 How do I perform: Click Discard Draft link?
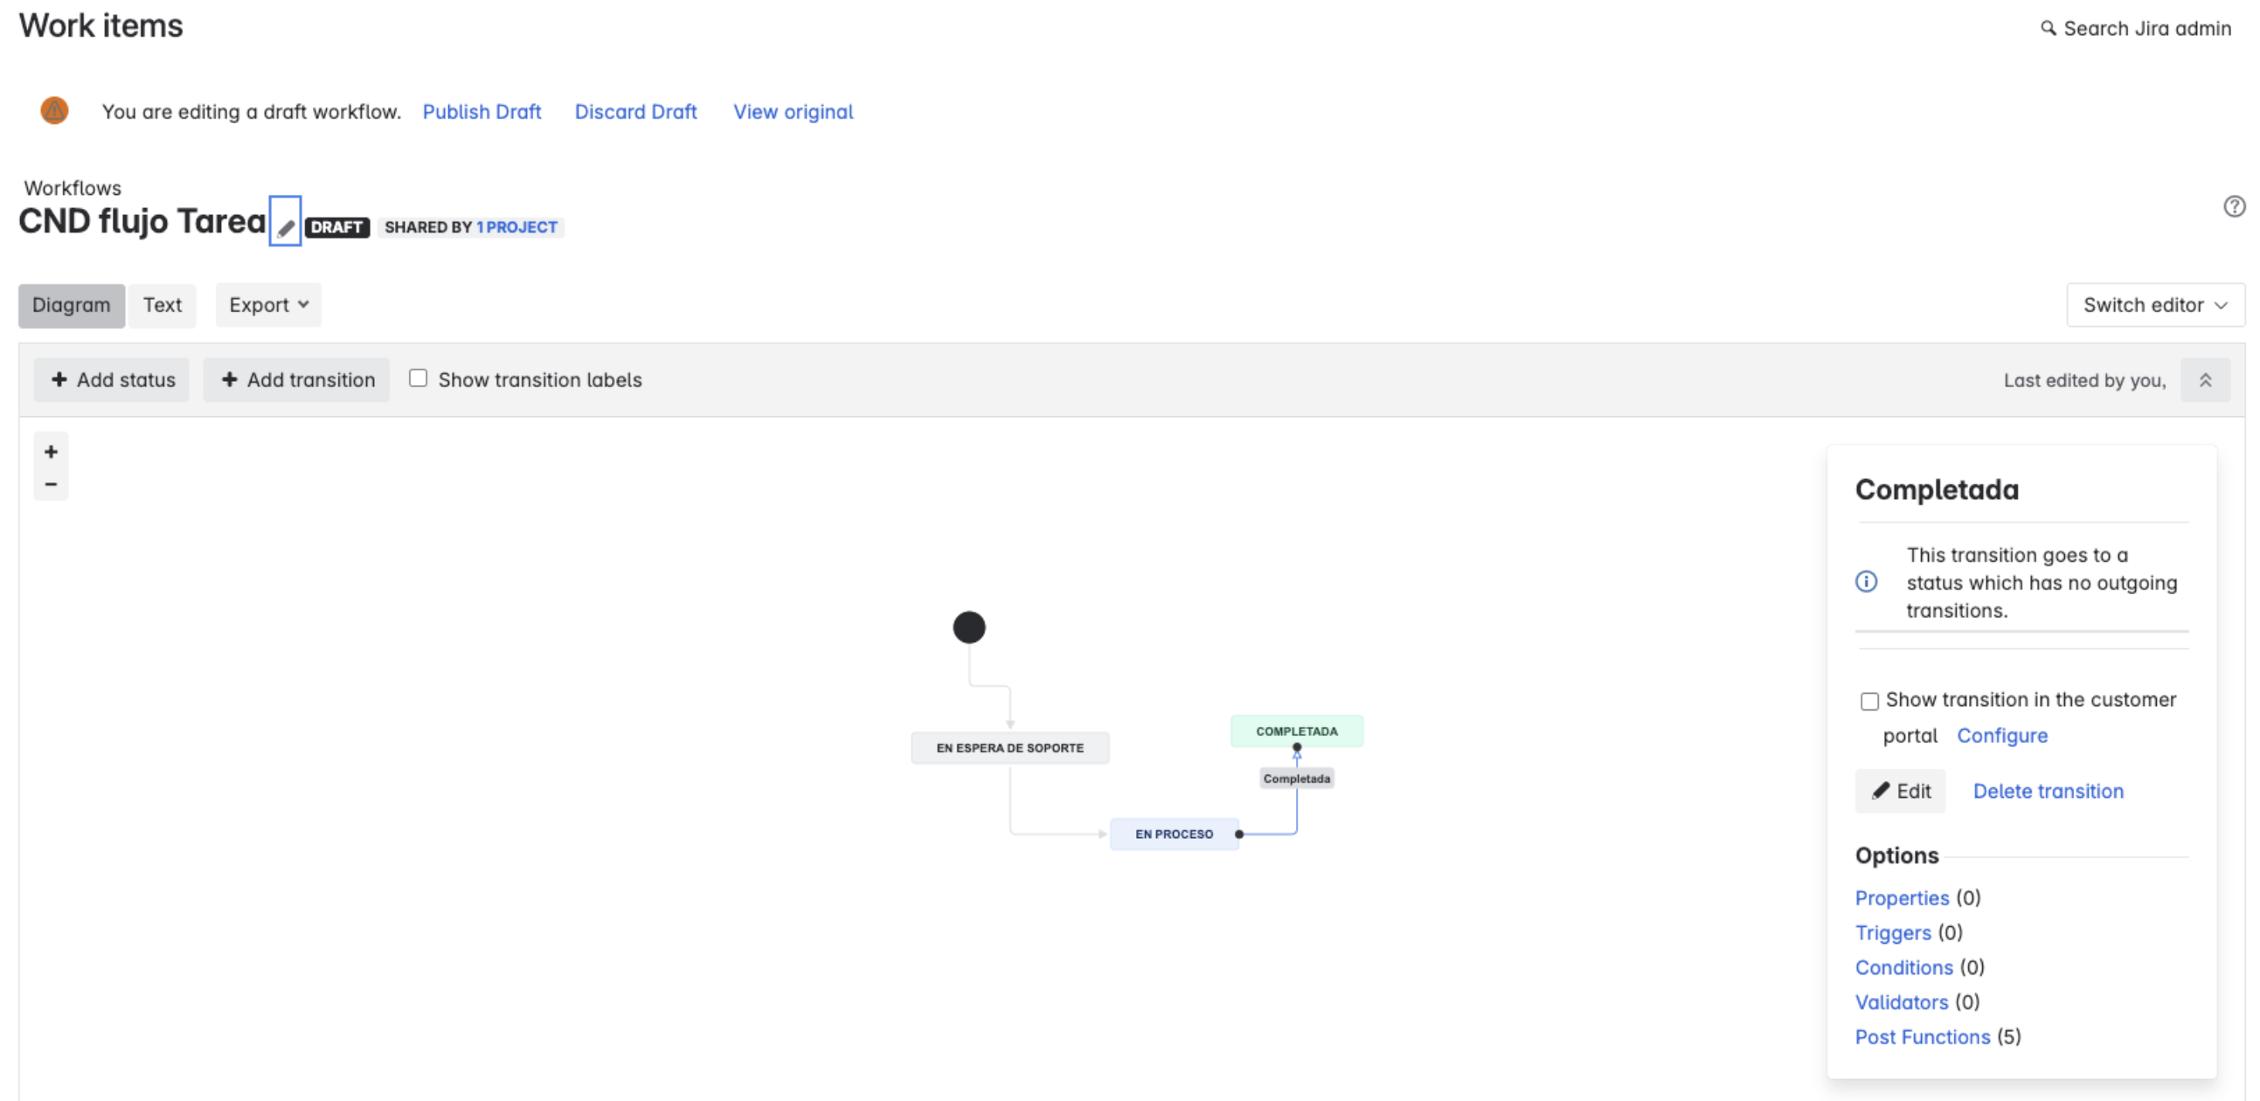tap(635, 112)
